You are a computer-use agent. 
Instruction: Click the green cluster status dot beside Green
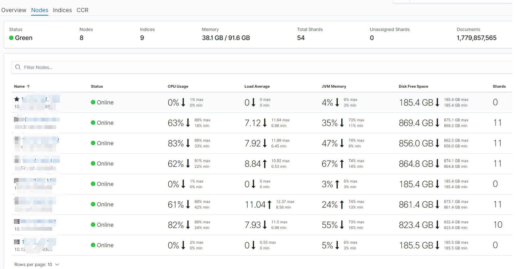11,38
